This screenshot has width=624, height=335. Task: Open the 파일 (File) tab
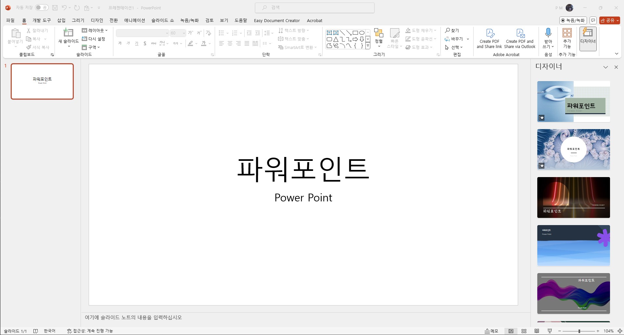click(10, 20)
